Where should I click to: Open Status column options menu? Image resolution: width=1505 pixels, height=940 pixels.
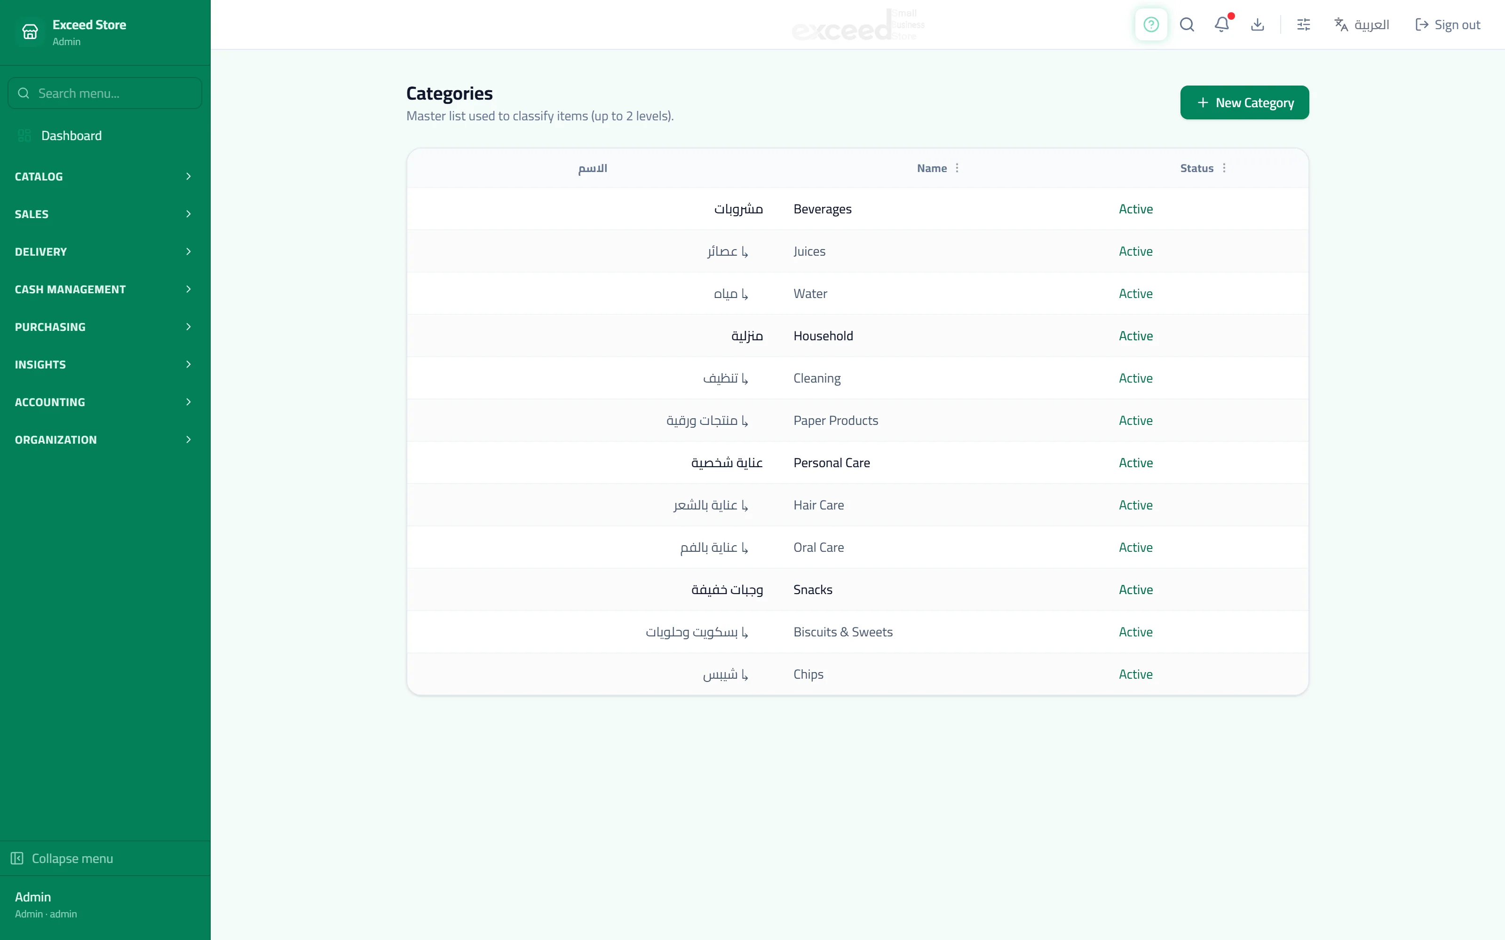1224,168
